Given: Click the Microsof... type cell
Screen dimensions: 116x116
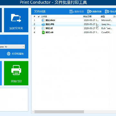Looking at the screenshot, I should pyautogui.click(x=107, y=20).
